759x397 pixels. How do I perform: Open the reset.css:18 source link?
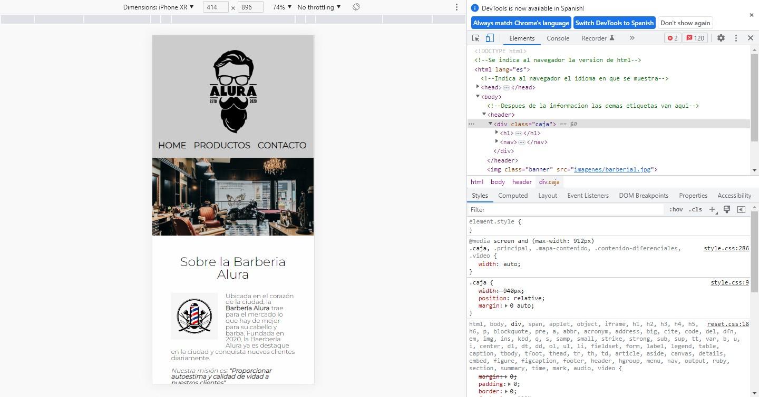click(x=728, y=324)
